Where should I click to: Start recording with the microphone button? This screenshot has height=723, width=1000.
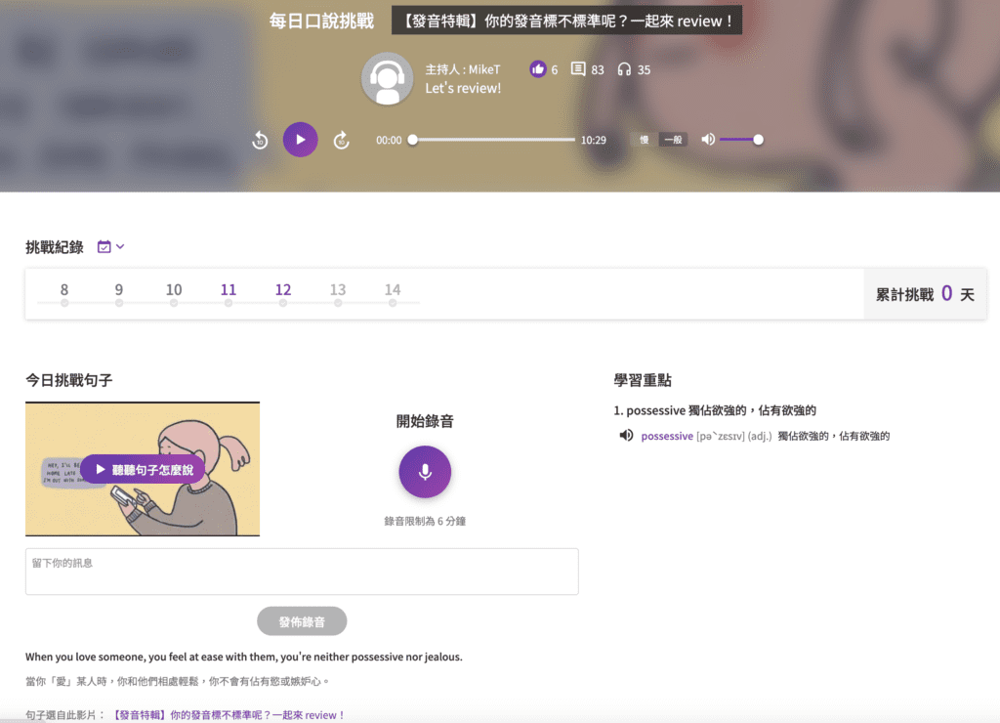pos(425,472)
